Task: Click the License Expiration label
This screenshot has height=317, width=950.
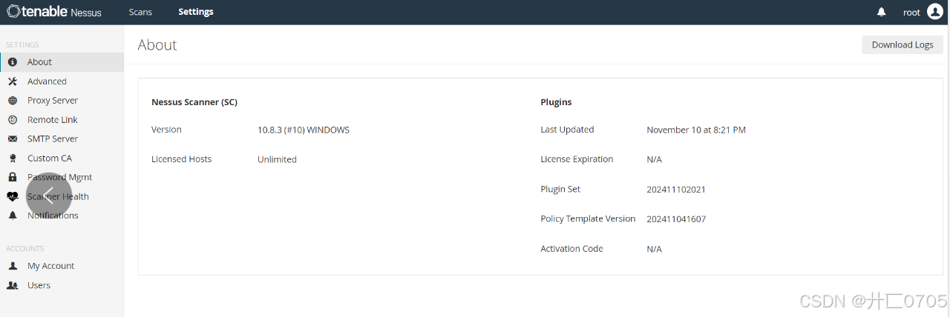Action: click(577, 159)
